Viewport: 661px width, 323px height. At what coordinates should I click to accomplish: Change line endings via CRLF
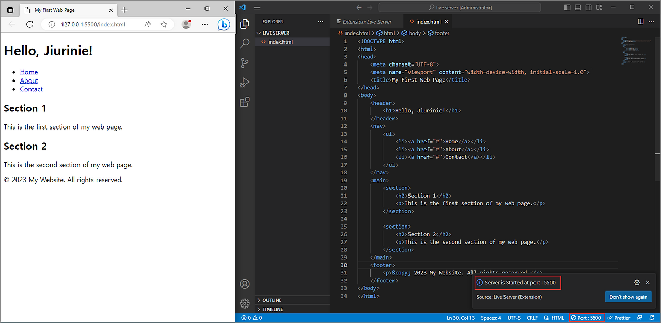click(532, 318)
